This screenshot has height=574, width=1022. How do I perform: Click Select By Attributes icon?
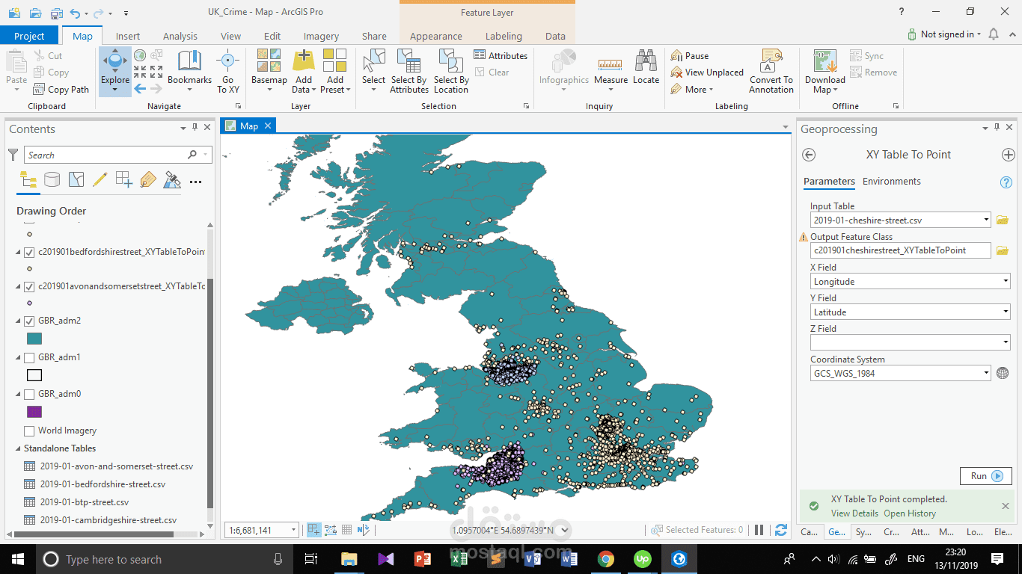pyautogui.click(x=409, y=62)
